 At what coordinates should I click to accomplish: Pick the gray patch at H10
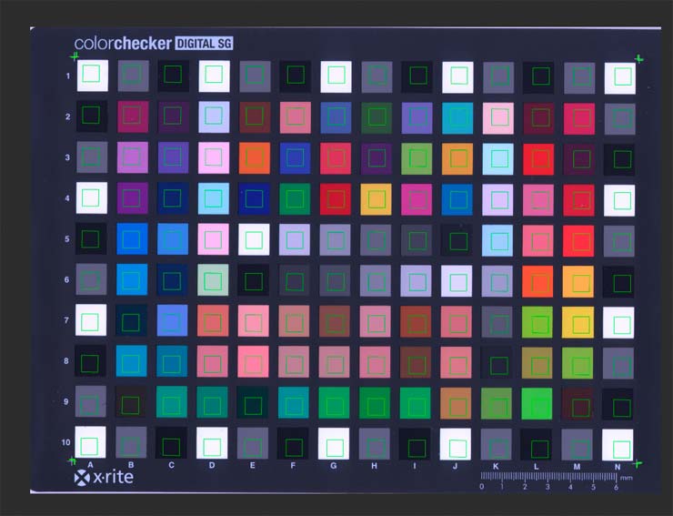(375, 444)
